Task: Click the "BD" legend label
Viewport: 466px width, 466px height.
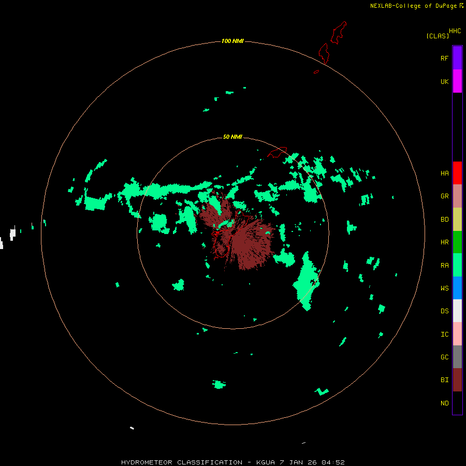Action: click(444, 220)
